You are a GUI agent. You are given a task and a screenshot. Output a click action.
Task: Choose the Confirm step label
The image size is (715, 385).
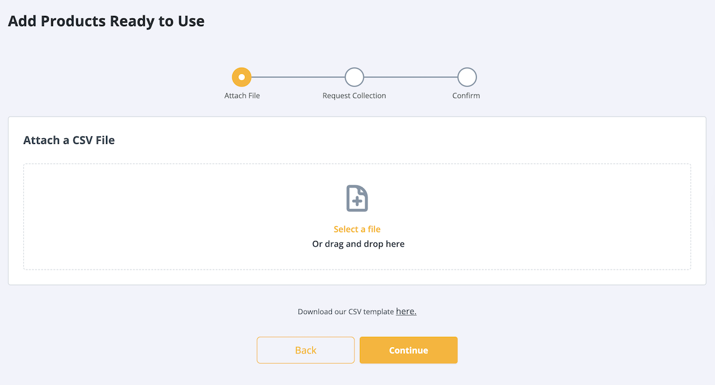(x=466, y=95)
